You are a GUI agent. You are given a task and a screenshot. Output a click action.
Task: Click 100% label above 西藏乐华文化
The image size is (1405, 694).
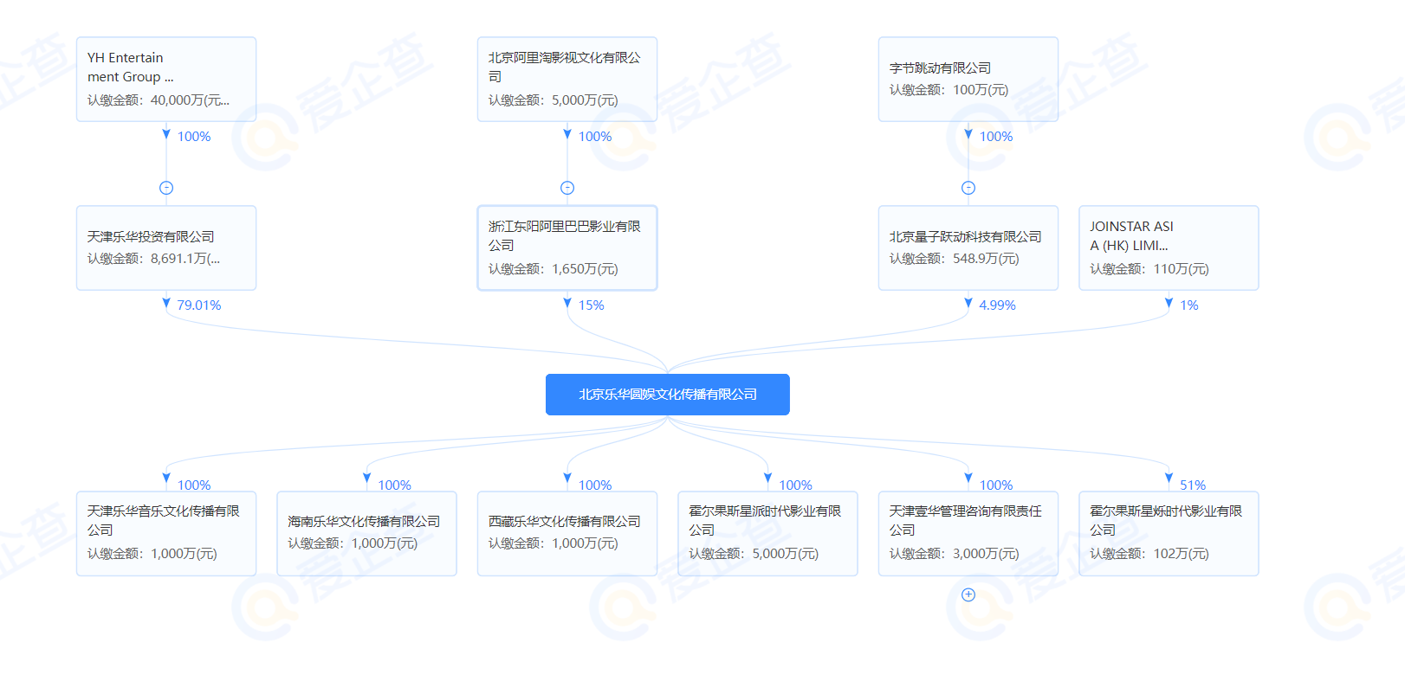(x=595, y=485)
